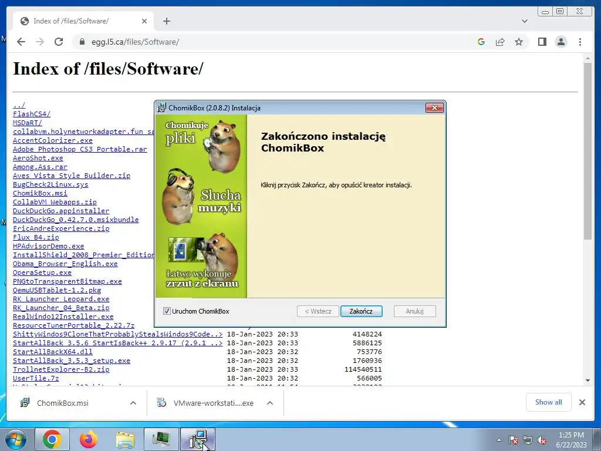Click page vertical scrollbar thumb
The image size is (601, 451).
(x=588, y=151)
